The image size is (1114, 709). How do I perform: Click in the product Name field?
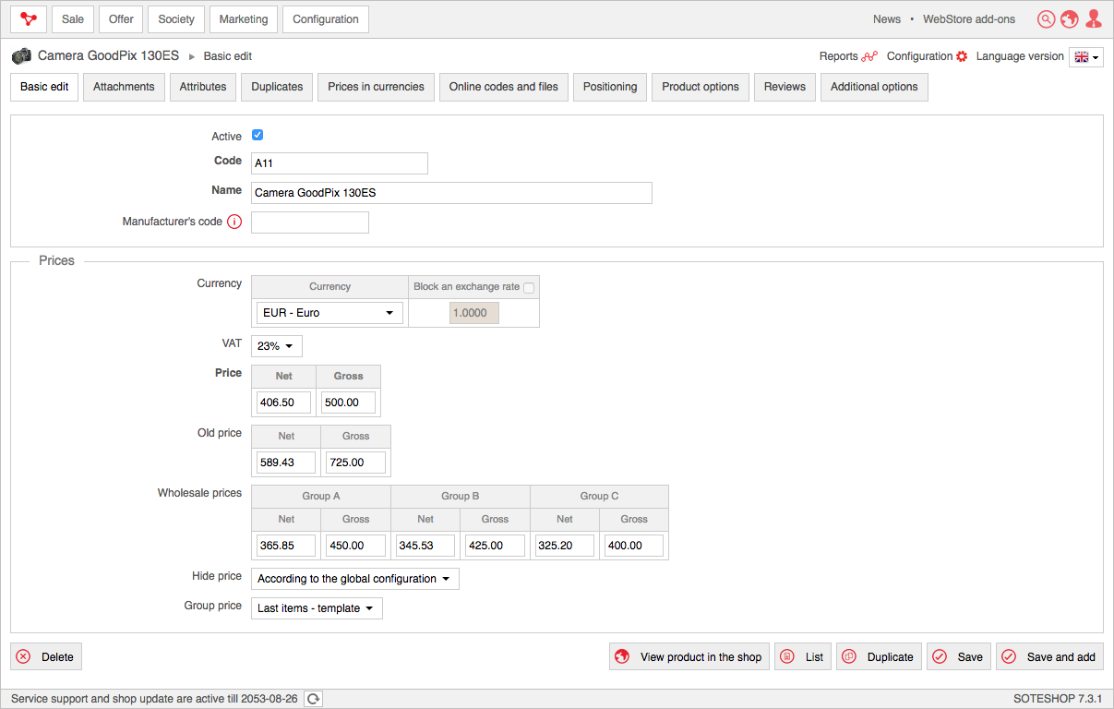pos(451,193)
